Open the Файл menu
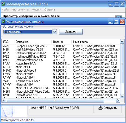The height and width of the screenshot is (123, 126). (x=5, y=10)
